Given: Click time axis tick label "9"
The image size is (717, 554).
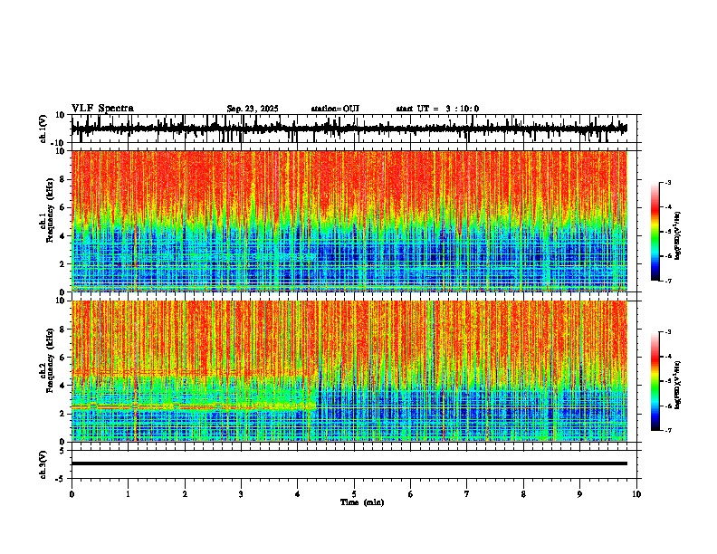Looking at the screenshot, I should [579, 494].
